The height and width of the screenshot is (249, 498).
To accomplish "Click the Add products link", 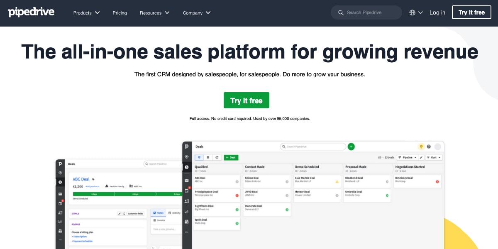I will [92, 186].
